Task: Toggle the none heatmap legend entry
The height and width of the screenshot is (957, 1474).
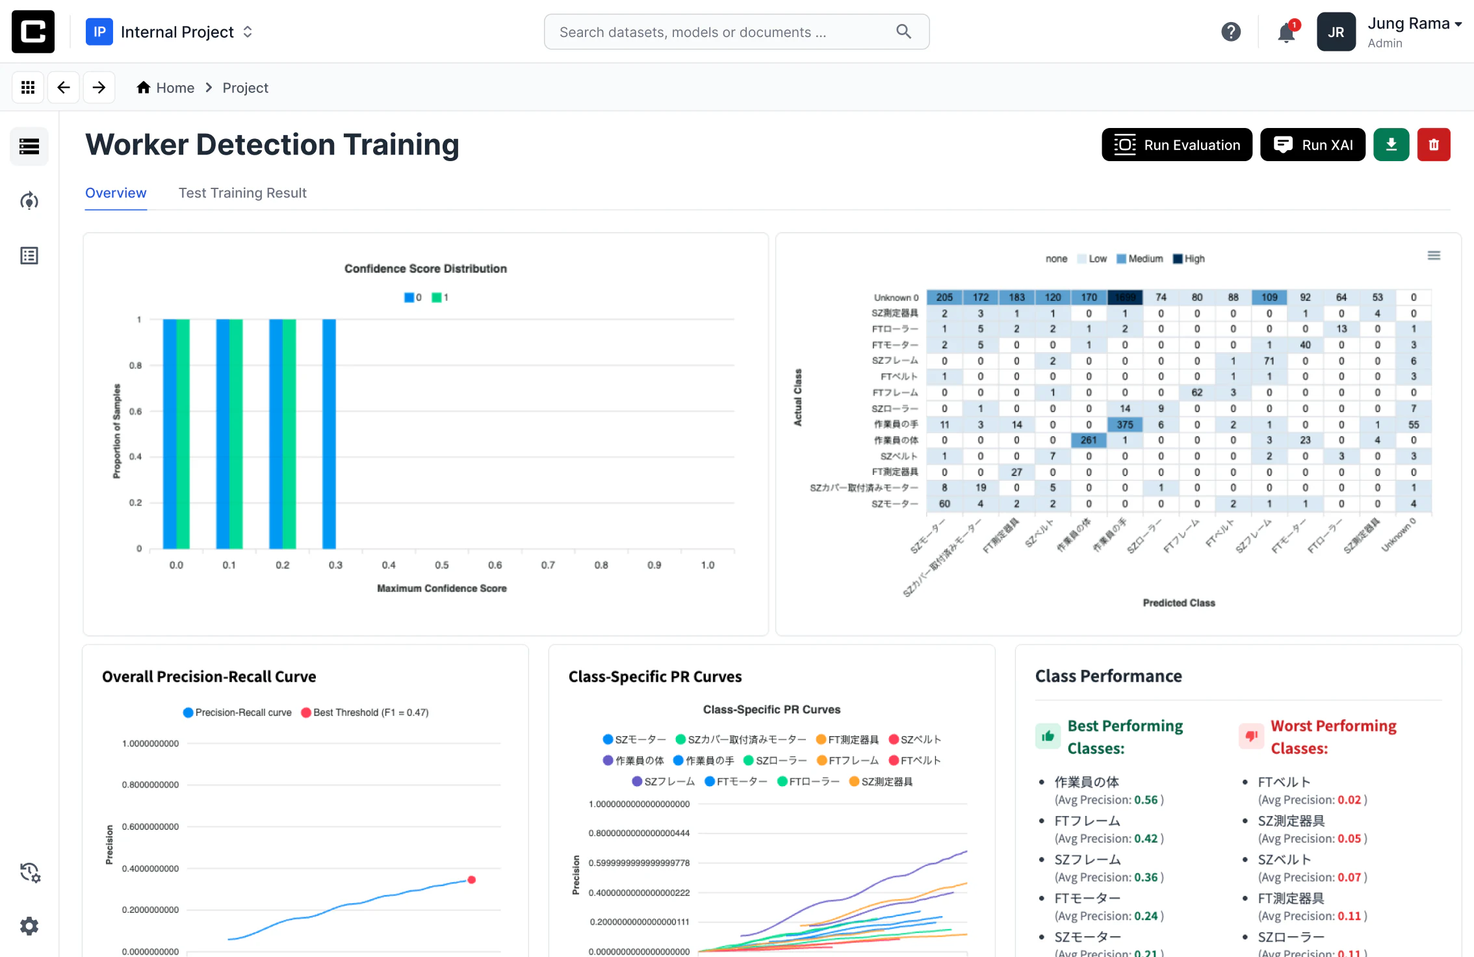Action: (1056, 259)
